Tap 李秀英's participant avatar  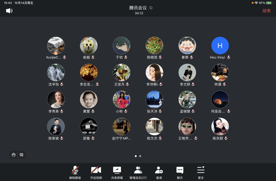pyautogui.click(x=56, y=100)
